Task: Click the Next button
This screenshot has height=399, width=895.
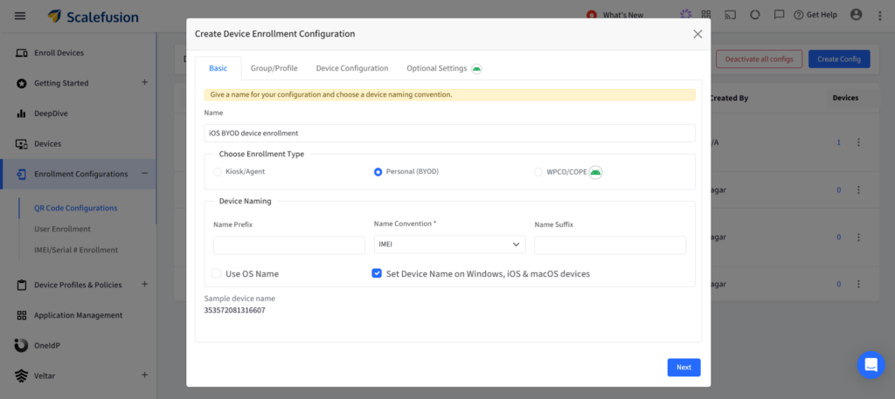Action: point(683,368)
